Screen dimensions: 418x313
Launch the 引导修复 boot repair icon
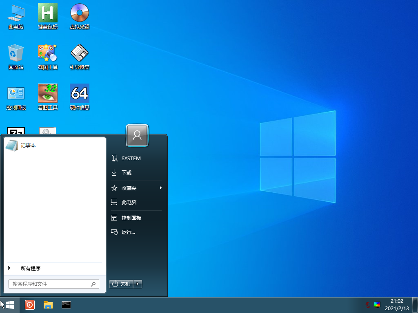[80, 53]
